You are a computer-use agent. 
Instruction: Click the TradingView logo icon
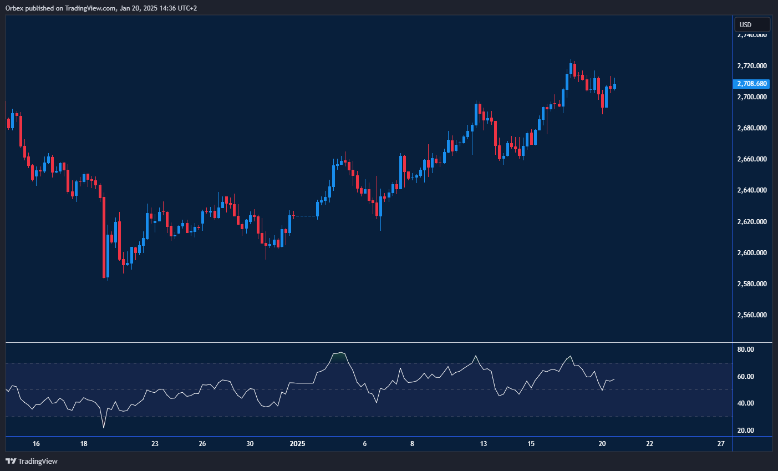[x=12, y=461]
